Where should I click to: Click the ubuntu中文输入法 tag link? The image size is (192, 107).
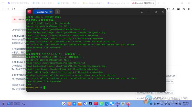(x=165, y=93)
